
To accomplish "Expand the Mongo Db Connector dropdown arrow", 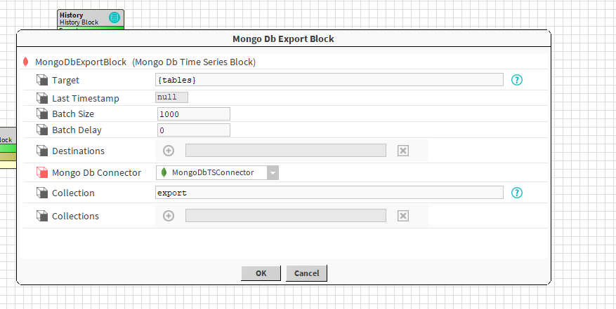I will tap(273, 172).
